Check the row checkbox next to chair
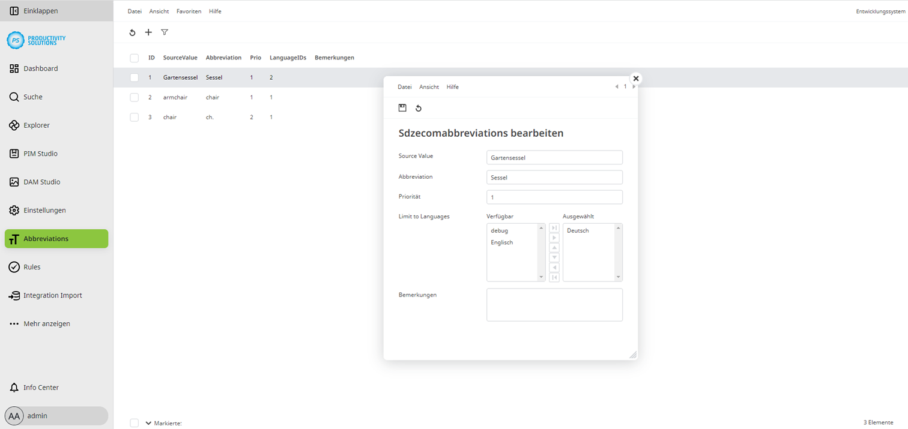The height and width of the screenshot is (429, 908). pyautogui.click(x=134, y=117)
